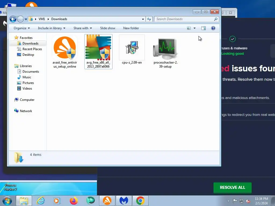The width and height of the screenshot is (275, 206).
Task: Open the Pictures library
Action: pyautogui.click(x=28, y=83)
